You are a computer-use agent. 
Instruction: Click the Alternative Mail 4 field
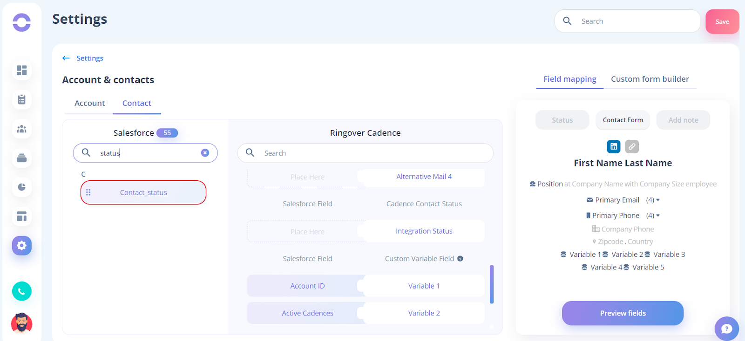point(424,177)
